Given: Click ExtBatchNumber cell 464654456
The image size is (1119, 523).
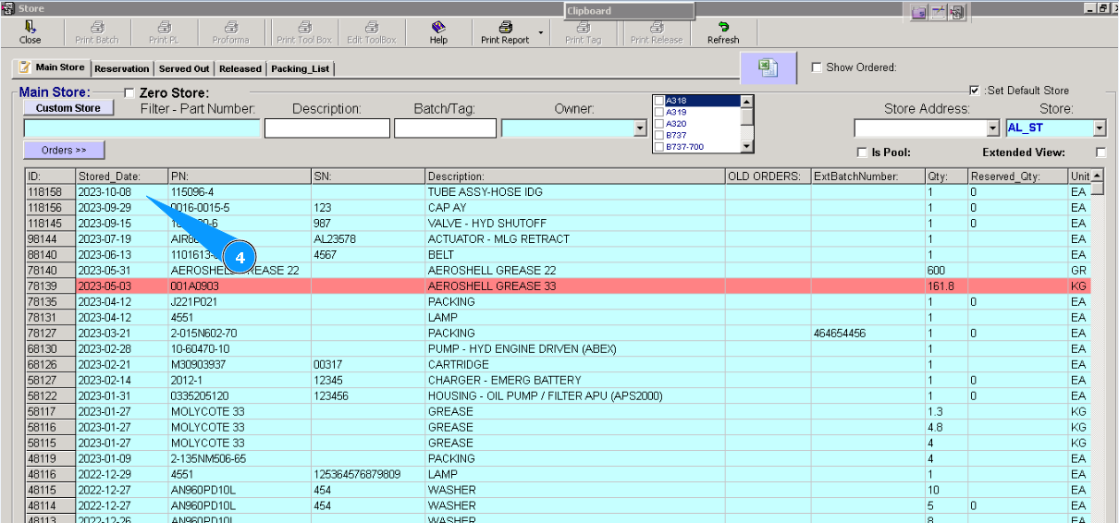Looking at the screenshot, I should (867, 334).
